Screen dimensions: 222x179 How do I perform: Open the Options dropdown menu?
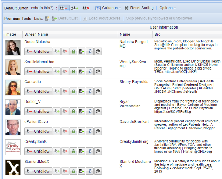[168, 8]
